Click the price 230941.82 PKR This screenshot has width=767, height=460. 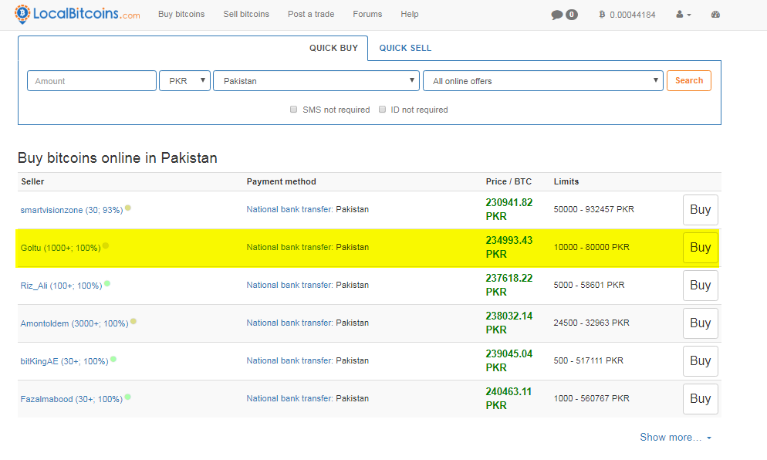pos(509,209)
